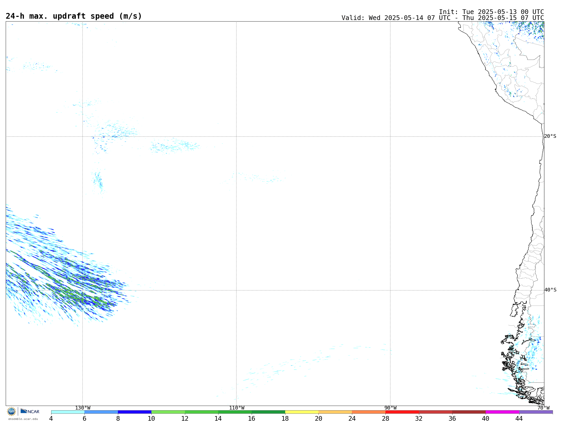Click the 6–8 m/s light blue swatch

tap(101, 412)
